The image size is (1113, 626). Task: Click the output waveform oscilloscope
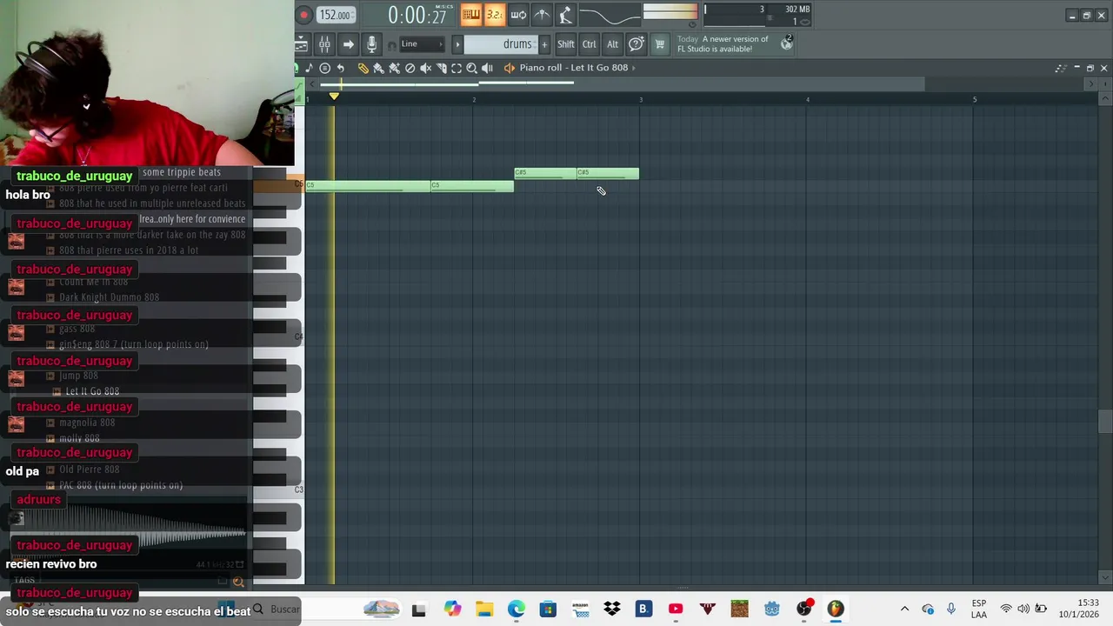point(610,15)
